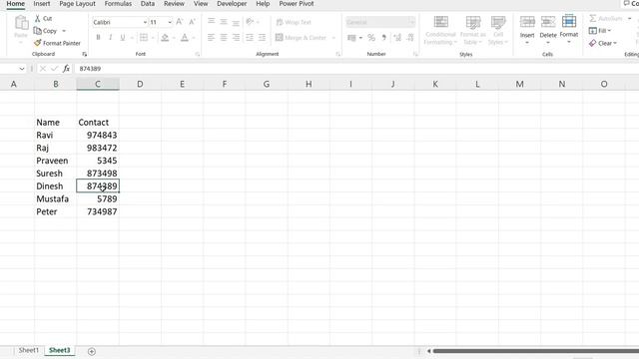Image resolution: width=639 pixels, height=359 pixels.
Task: Open the Number Format dropdown
Action: [x=411, y=22]
